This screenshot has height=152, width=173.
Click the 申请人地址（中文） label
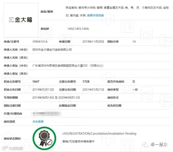(16, 66)
